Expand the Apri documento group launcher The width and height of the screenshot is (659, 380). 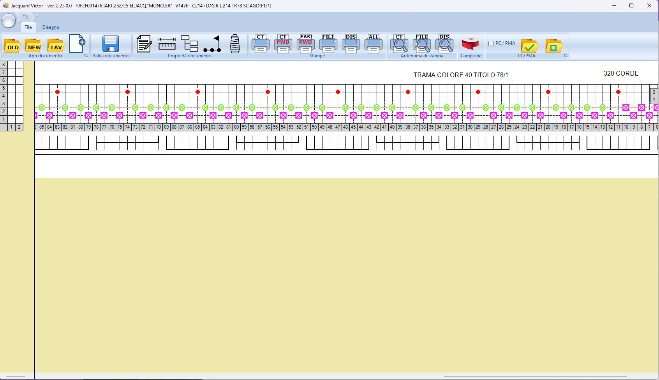click(x=86, y=56)
